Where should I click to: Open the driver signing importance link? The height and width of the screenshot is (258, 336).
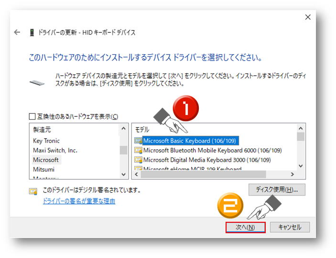point(79,201)
